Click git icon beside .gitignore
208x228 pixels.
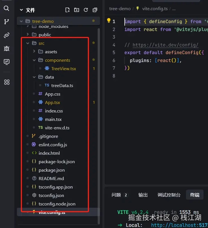[x=33, y=136]
